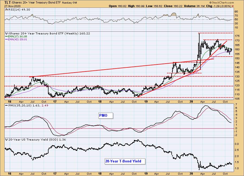Click the purple EMA(43) legend line marker
This screenshot has height=176, width=244.
7,40
